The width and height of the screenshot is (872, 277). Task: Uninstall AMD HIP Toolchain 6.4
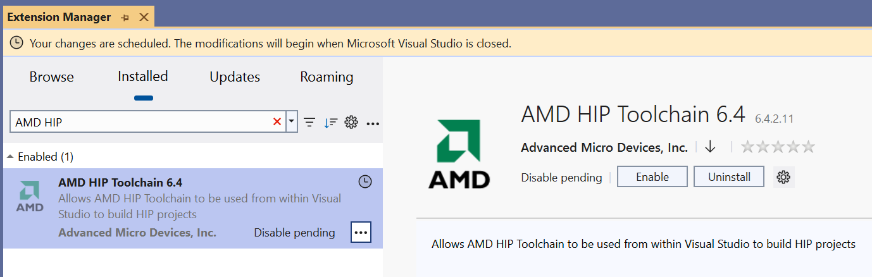(728, 177)
